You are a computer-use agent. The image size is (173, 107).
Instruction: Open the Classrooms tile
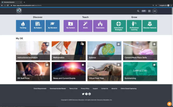coord(100,26)
